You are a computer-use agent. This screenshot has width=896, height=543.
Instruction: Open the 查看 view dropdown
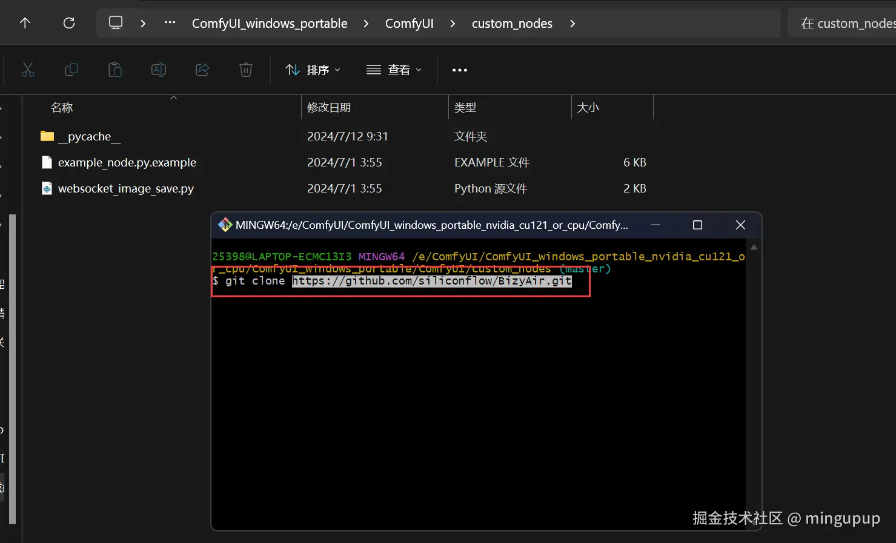tap(394, 70)
